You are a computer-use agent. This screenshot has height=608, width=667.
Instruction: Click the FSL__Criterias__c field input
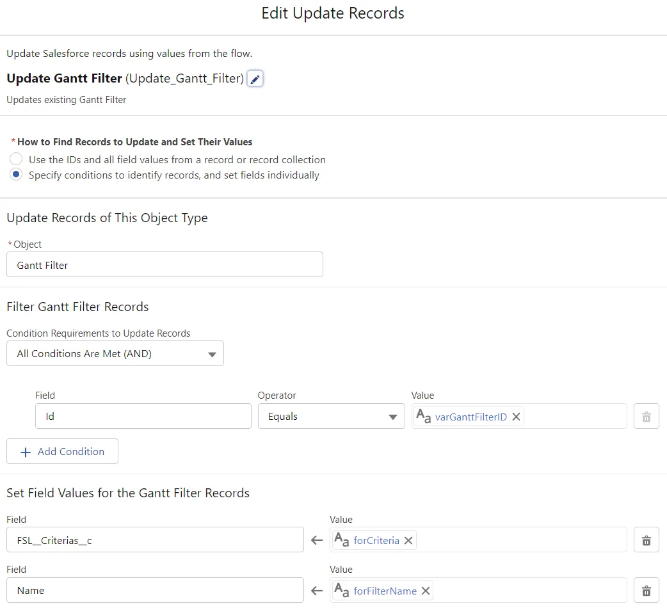[x=155, y=541]
